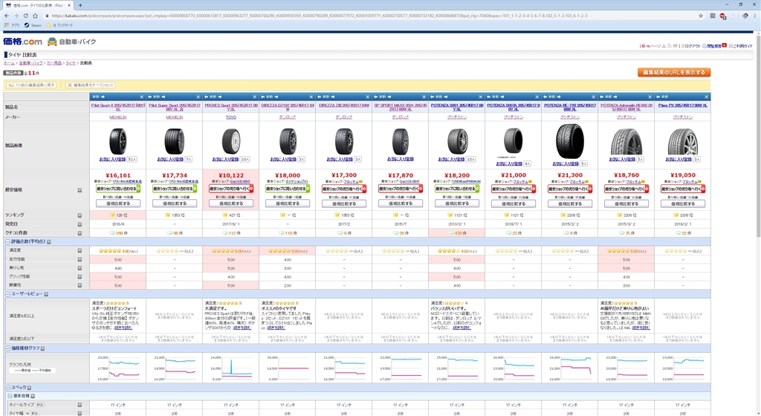Image resolution: width=761 pixels, height=416 pixels.
Task: Click the row hide icon next to ランキング
Action: point(80,215)
